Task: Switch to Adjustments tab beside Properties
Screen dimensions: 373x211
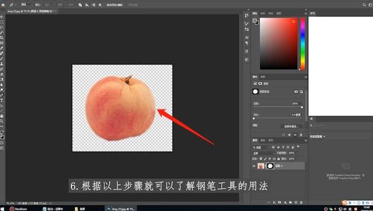Action: pyautogui.click(x=263, y=77)
